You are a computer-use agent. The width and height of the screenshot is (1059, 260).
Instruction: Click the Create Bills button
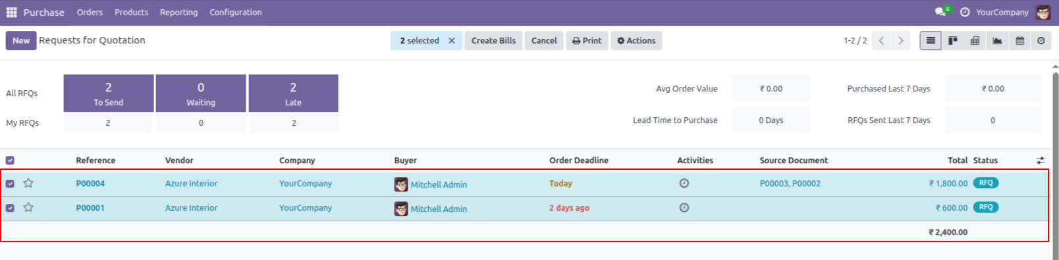coord(493,41)
